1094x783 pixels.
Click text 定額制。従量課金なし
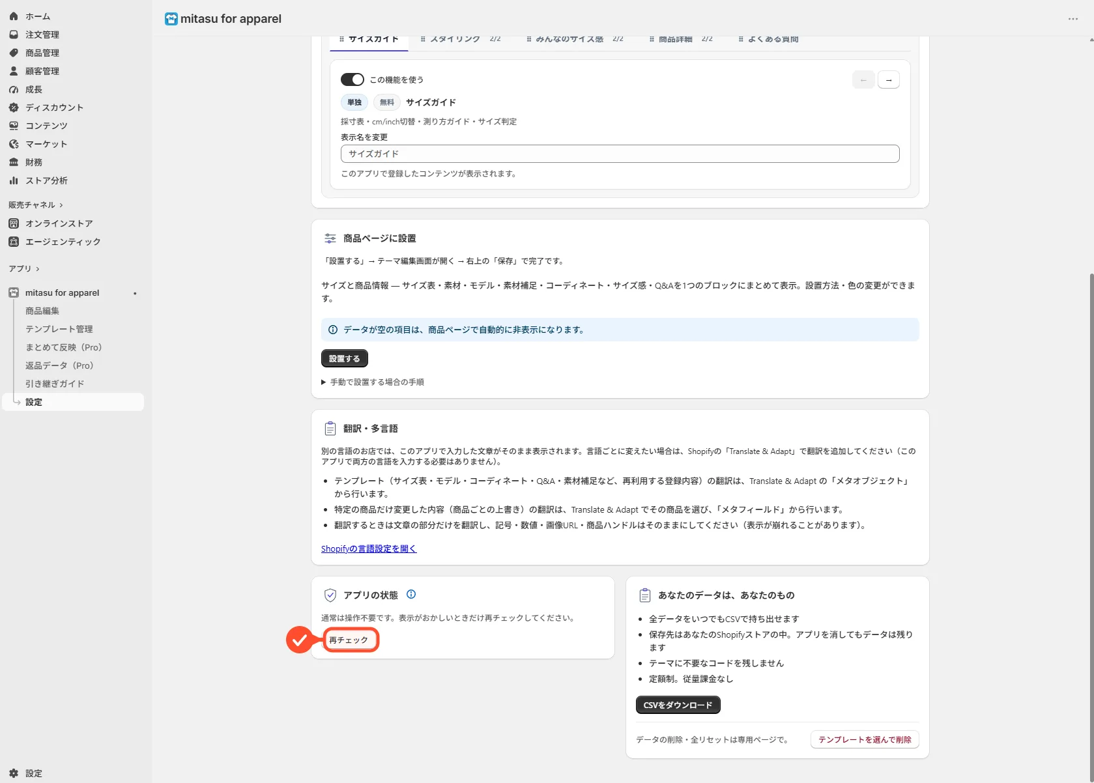[x=691, y=679]
